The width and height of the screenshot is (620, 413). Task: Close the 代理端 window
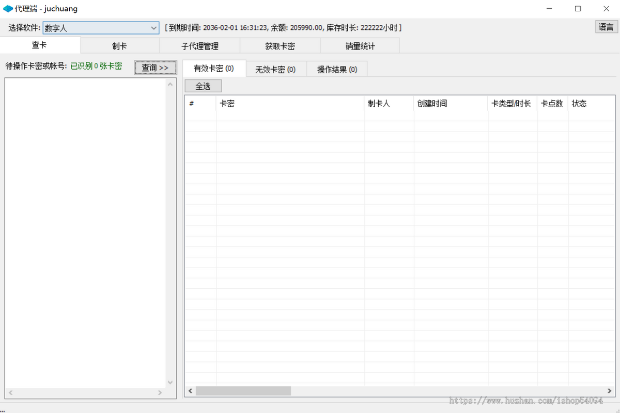click(606, 9)
